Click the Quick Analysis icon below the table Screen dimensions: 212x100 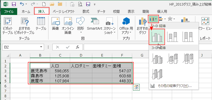point(136,87)
